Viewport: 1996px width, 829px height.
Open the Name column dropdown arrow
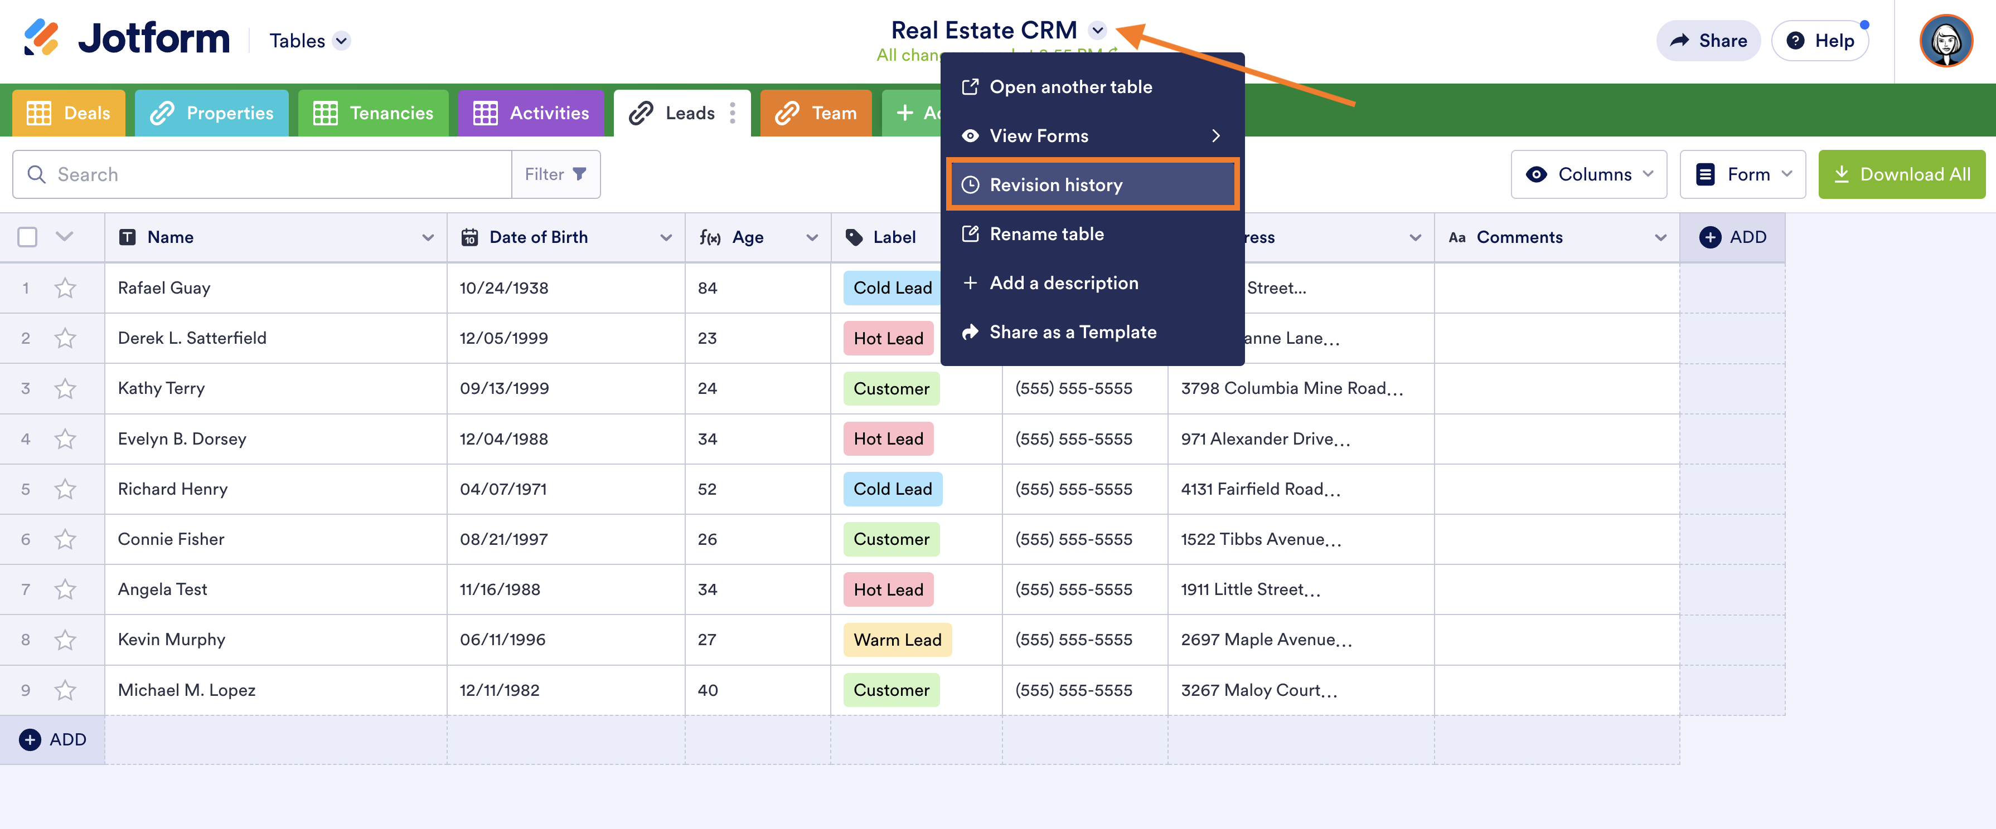click(428, 237)
